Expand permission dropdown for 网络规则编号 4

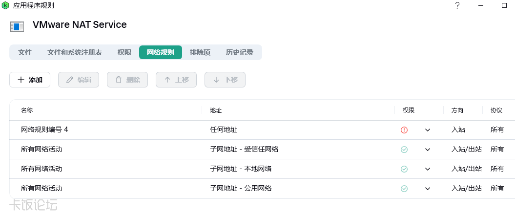[428, 130]
